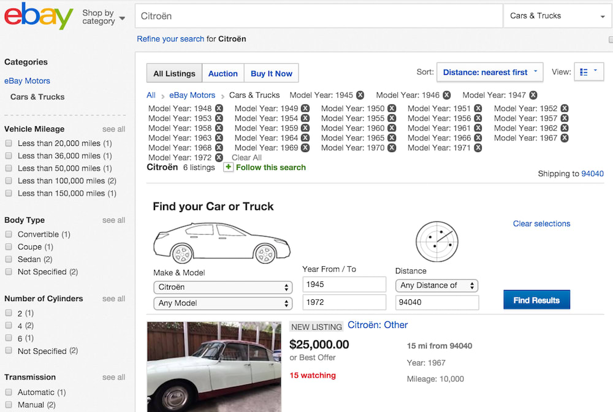
Task: Open the white Citroën car photo thumbnail
Action: pos(214,367)
